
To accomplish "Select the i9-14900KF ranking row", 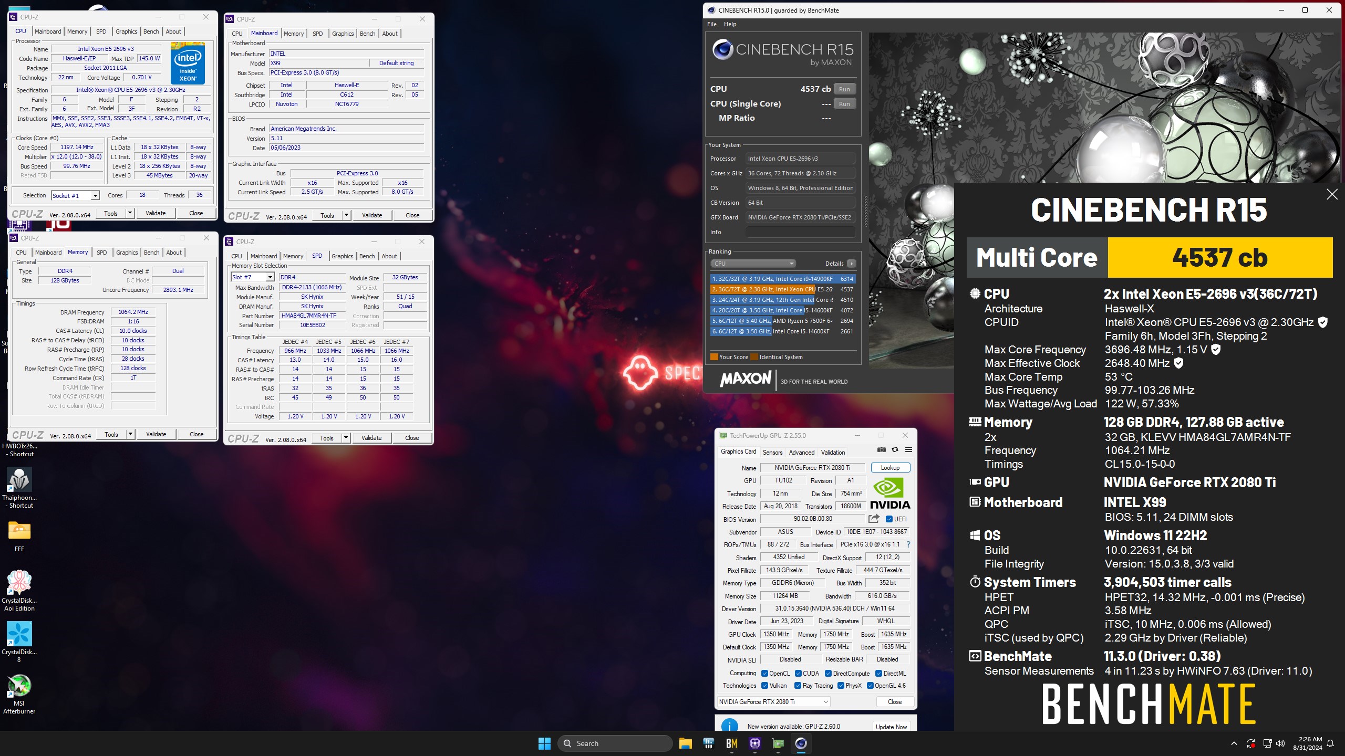I will (x=782, y=279).
